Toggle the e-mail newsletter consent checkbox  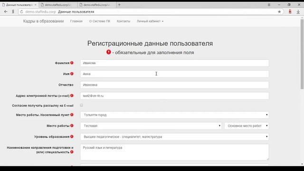click(x=81, y=105)
